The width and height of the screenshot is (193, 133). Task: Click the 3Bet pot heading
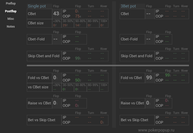click(x=128, y=6)
